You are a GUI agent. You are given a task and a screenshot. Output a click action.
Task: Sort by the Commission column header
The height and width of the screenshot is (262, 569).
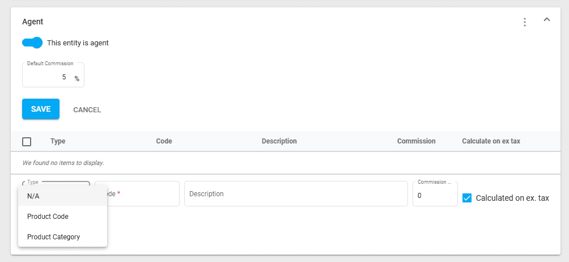(x=416, y=141)
